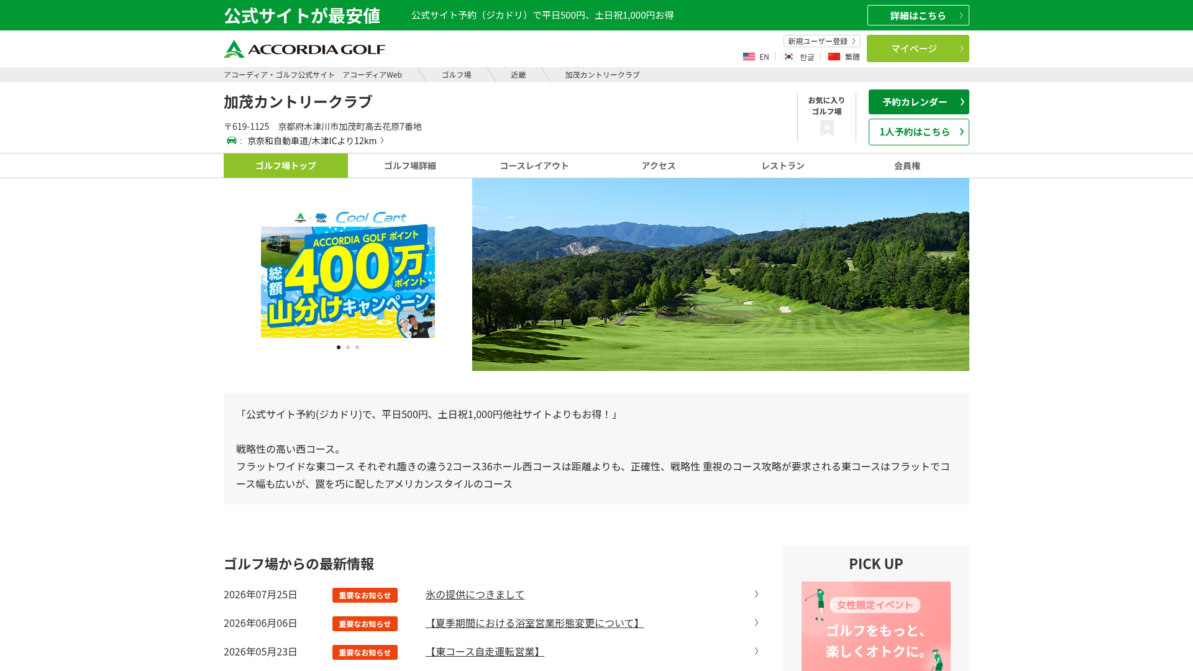Switch to ゴルフ場トップ tab

(x=286, y=165)
